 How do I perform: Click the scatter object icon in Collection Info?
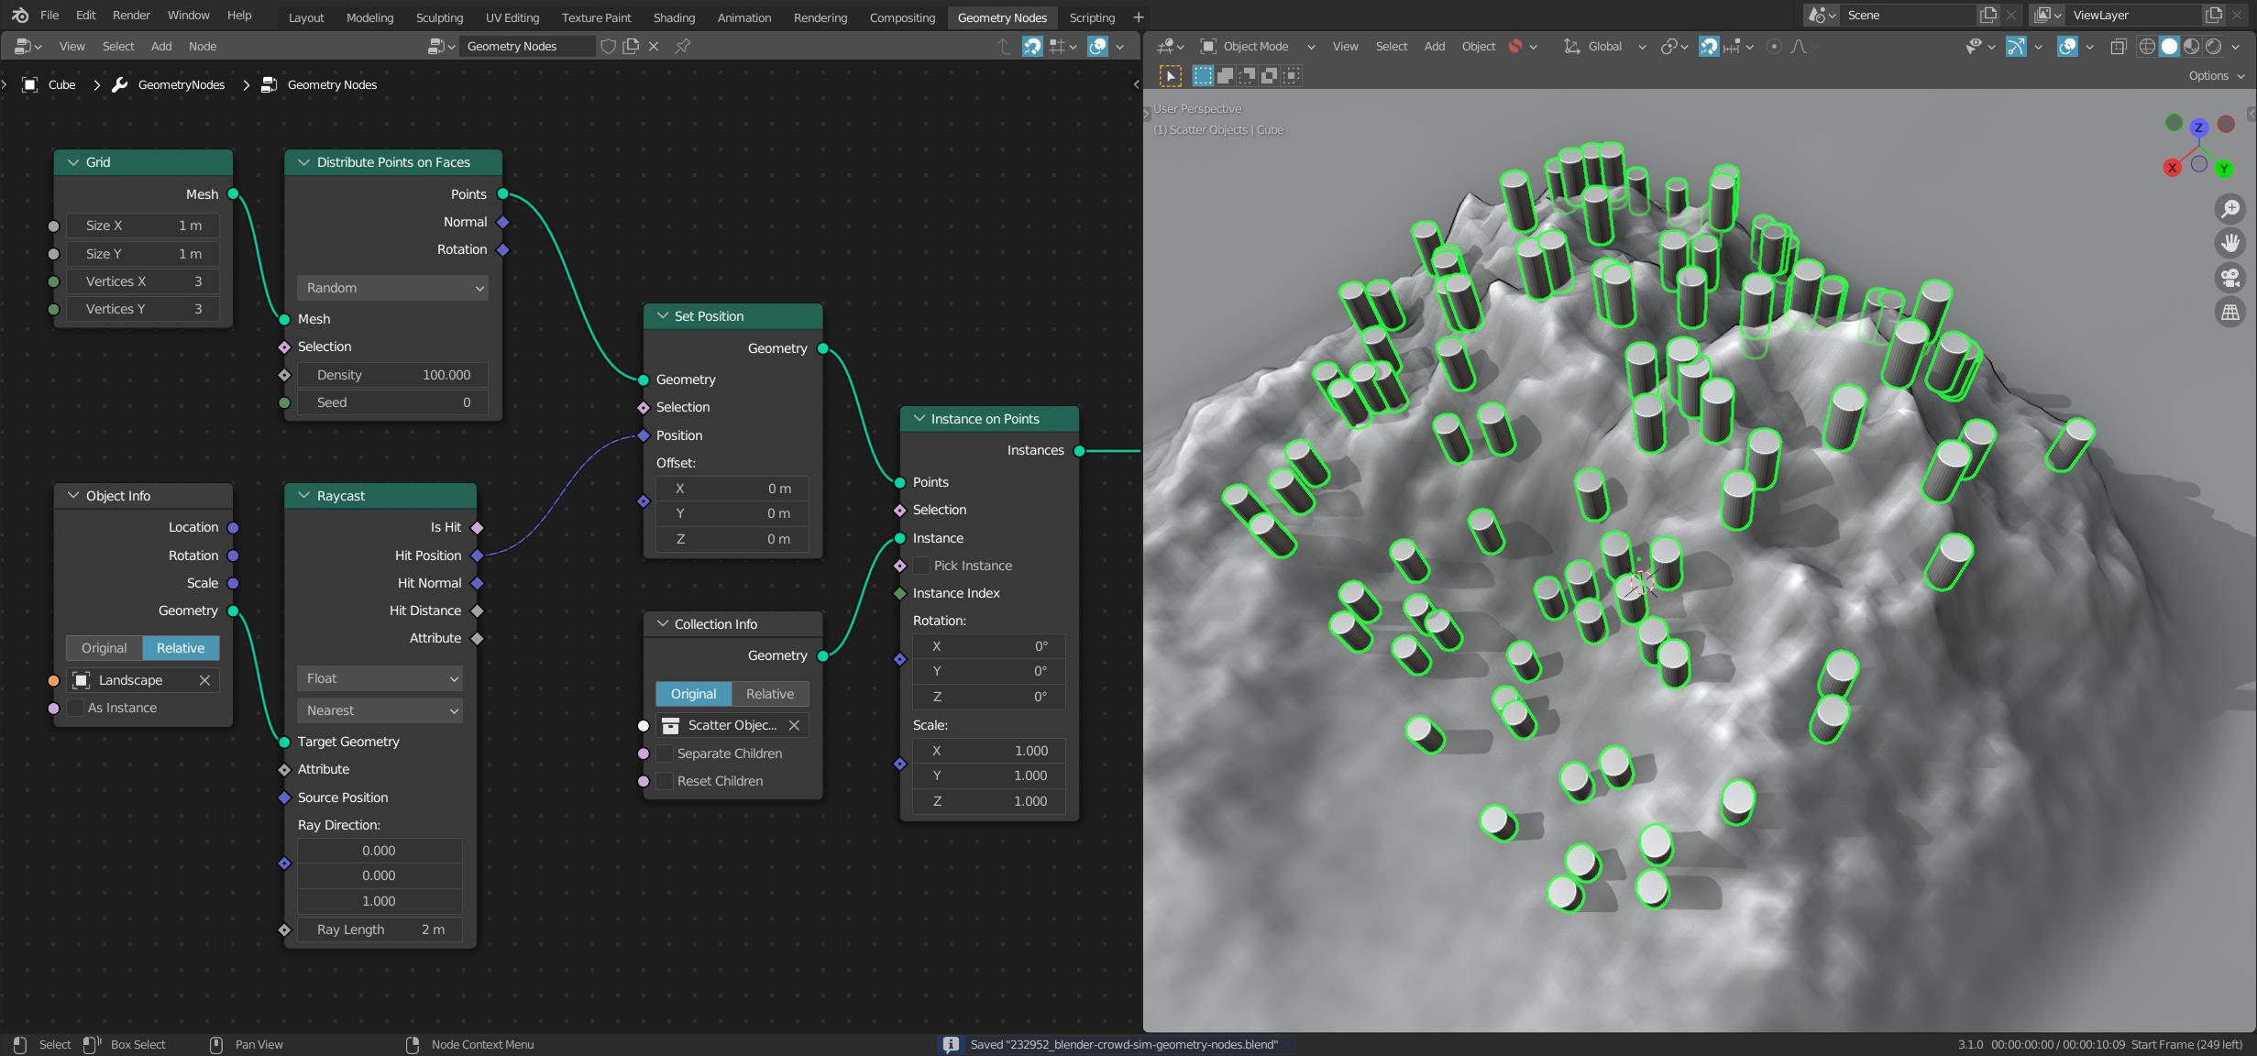tap(671, 723)
